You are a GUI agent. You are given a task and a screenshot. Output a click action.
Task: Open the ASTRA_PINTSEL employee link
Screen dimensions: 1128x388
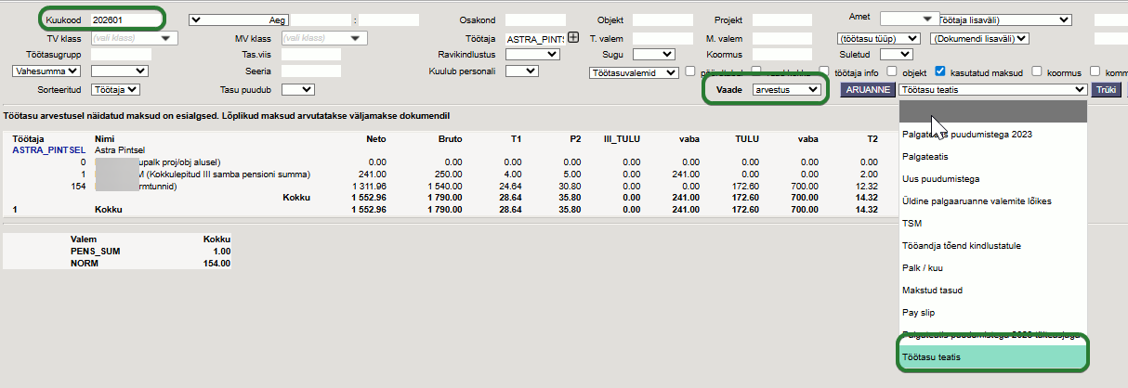(49, 149)
